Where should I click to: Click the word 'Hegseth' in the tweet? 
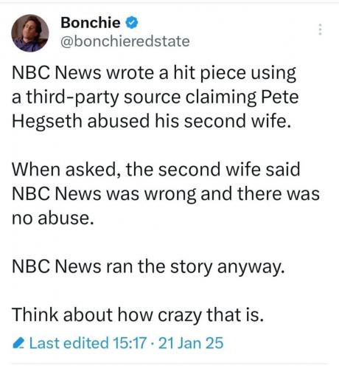tap(47, 121)
